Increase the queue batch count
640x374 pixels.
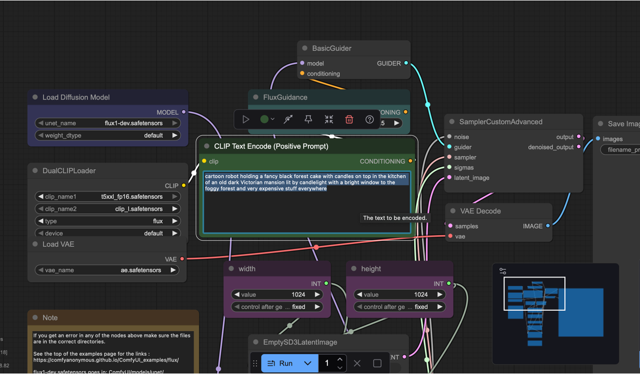coord(340,359)
